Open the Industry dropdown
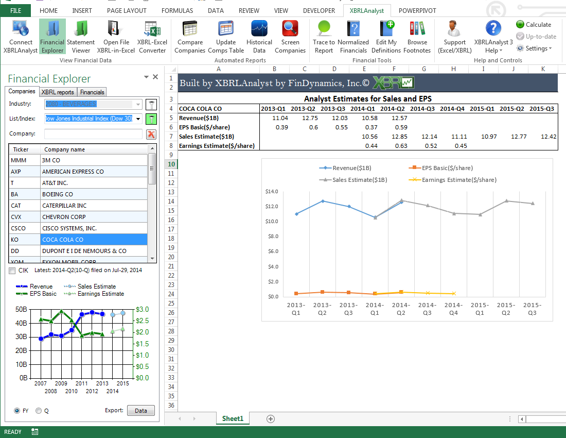Viewport: 566px width, 438px height. [x=138, y=104]
